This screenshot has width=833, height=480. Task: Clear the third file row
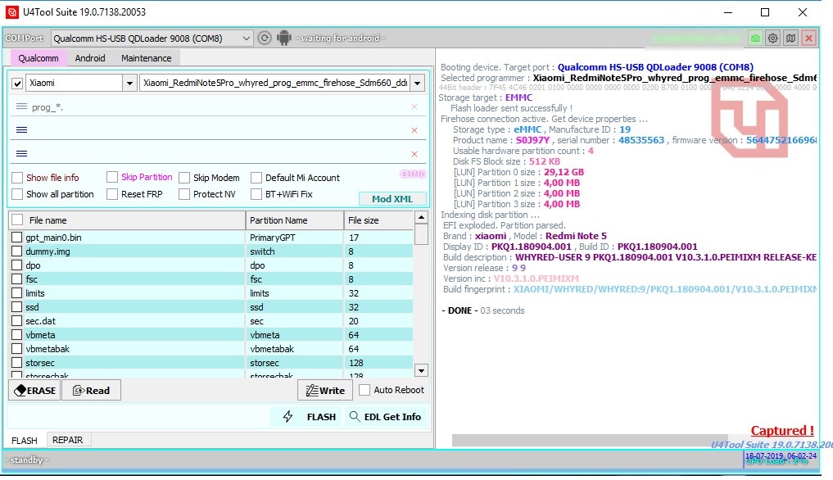(x=414, y=154)
